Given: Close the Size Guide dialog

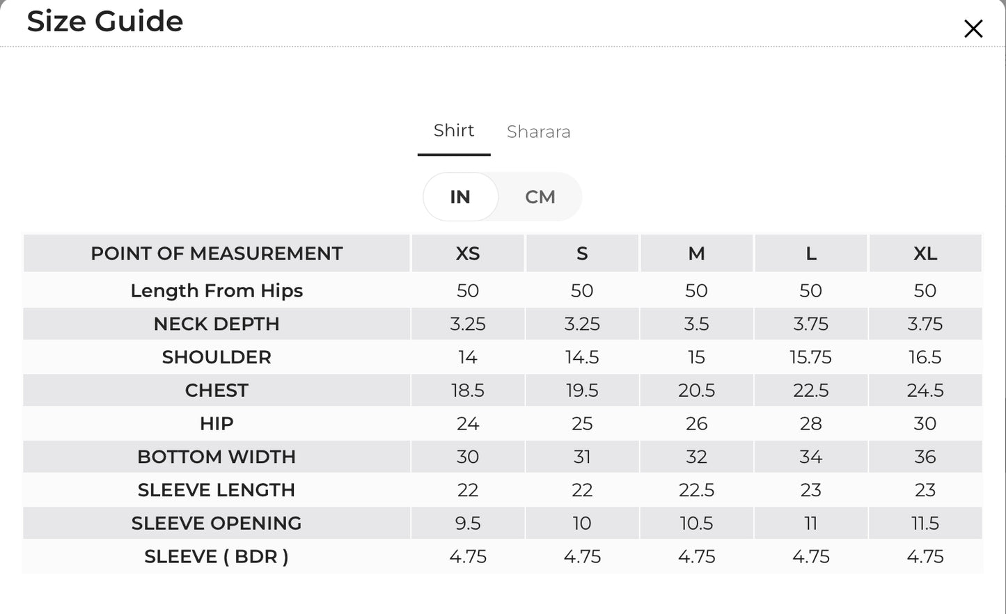Looking at the screenshot, I should [x=973, y=29].
